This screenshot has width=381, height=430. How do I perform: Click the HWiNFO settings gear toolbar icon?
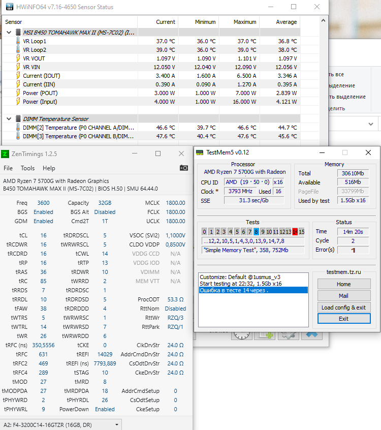tap(289, 335)
